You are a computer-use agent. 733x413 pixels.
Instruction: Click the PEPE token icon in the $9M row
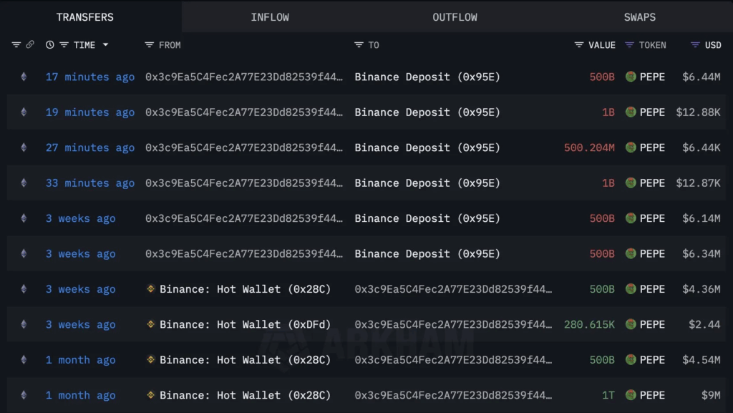coord(631,395)
